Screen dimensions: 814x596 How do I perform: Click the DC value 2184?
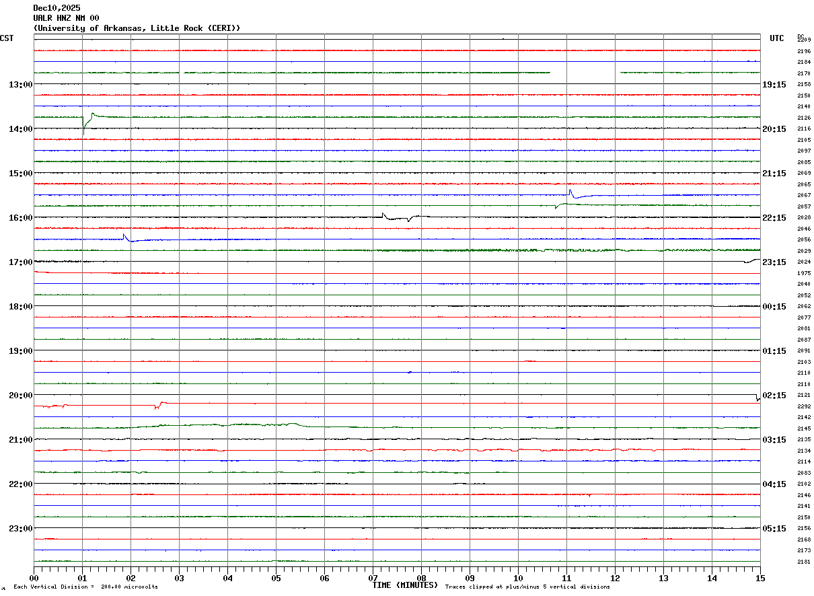pos(804,62)
